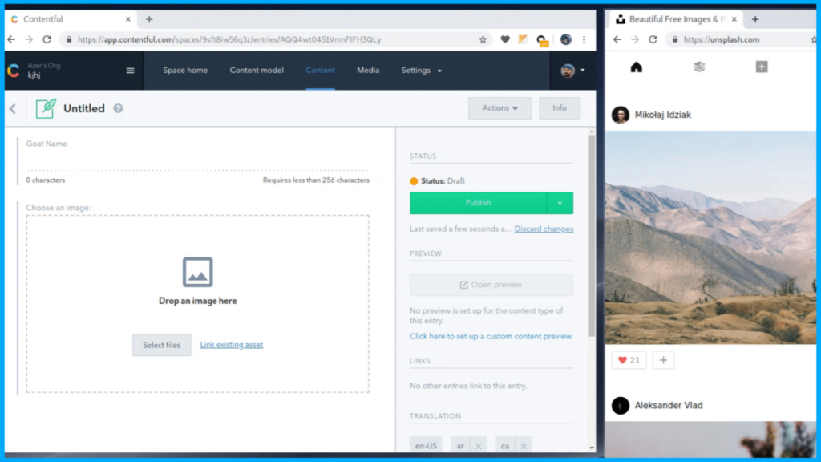Go to the Media tab

(x=368, y=71)
